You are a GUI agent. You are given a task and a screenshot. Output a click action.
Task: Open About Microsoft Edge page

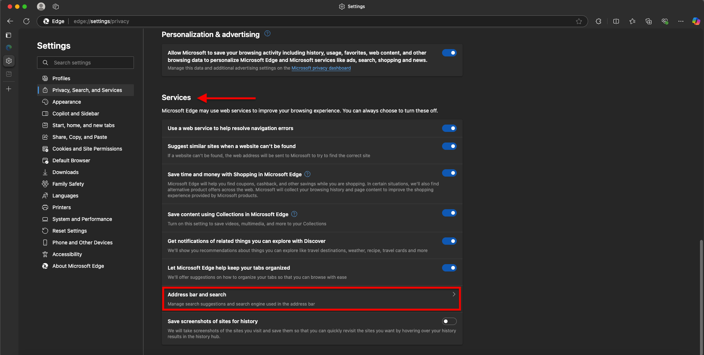click(85, 266)
